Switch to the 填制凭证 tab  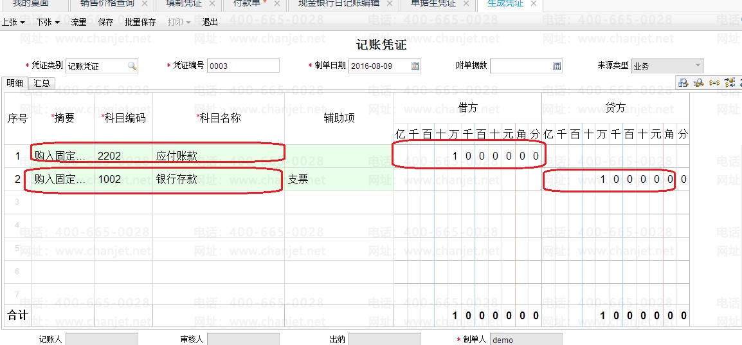[x=184, y=4]
